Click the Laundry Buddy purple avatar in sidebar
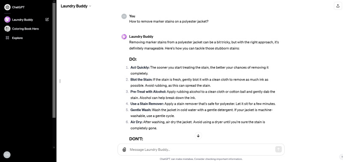The height and width of the screenshot is (162, 343). tap(7, 19)
